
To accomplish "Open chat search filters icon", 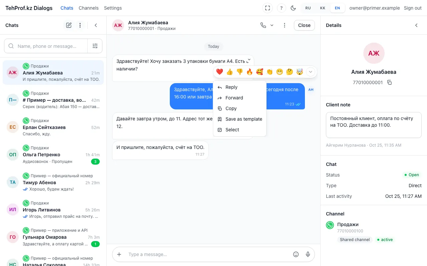I will [x=95, y=46].
